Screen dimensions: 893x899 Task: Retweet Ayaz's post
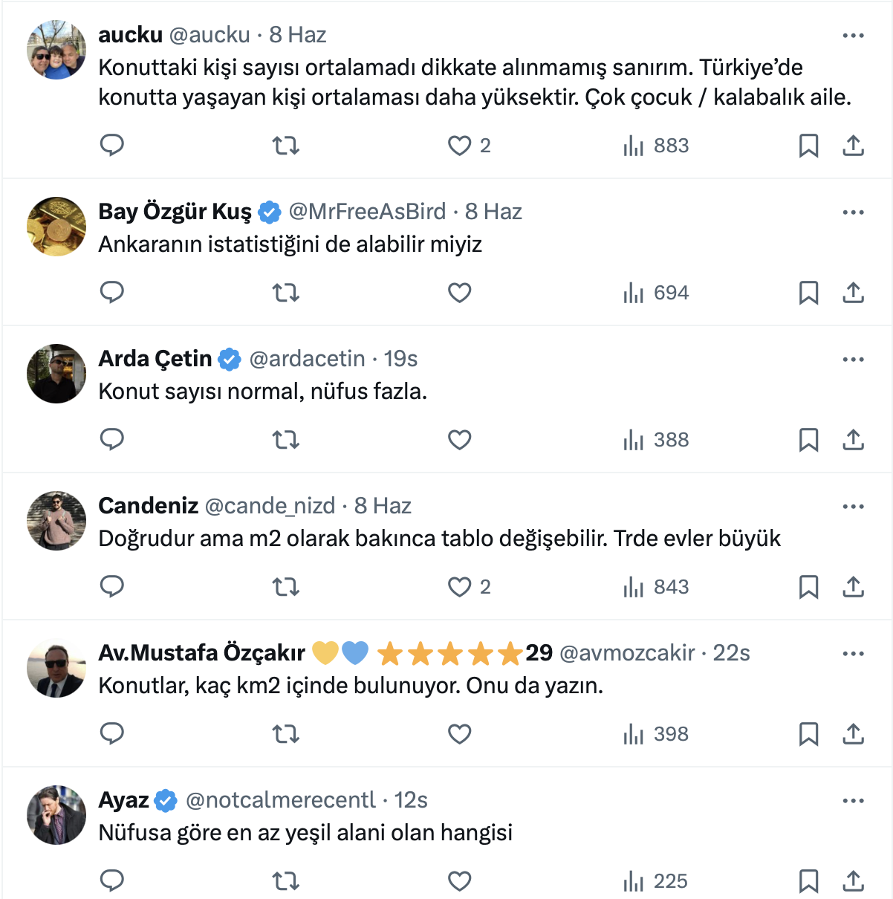[x=285, y=881]
